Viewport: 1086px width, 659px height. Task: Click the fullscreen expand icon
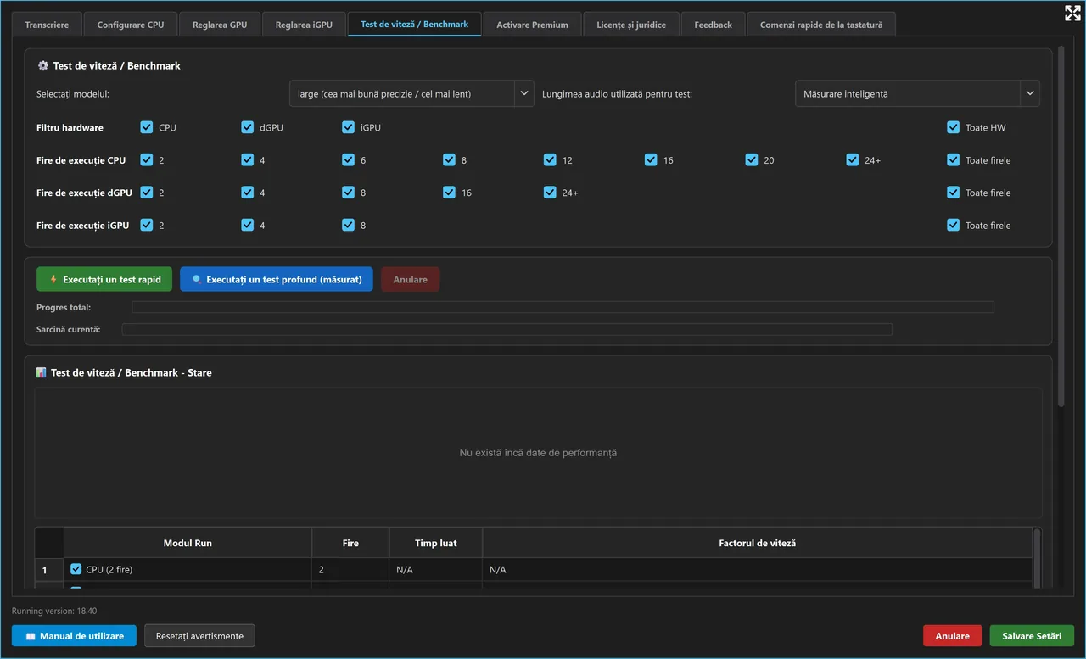point(1072,13)
